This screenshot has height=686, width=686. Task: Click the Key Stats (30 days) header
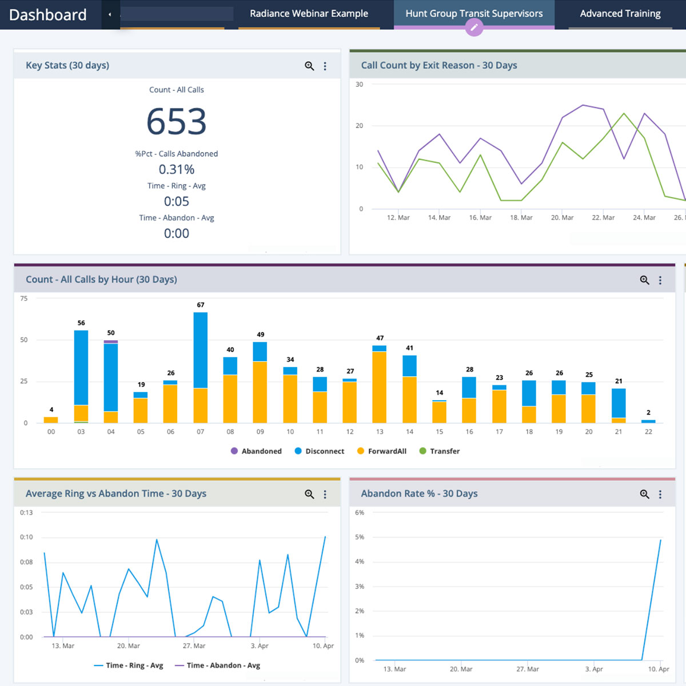coord(67,65)
